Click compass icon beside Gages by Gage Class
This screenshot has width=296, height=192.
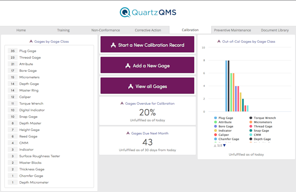31,41
